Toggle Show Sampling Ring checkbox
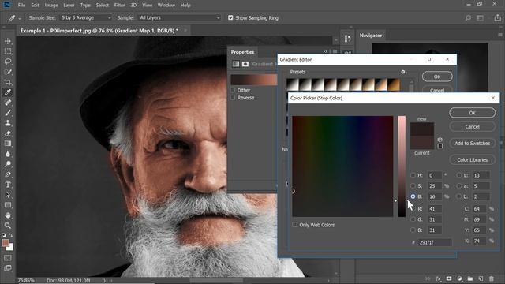505x284 pixels. [230, 17]
